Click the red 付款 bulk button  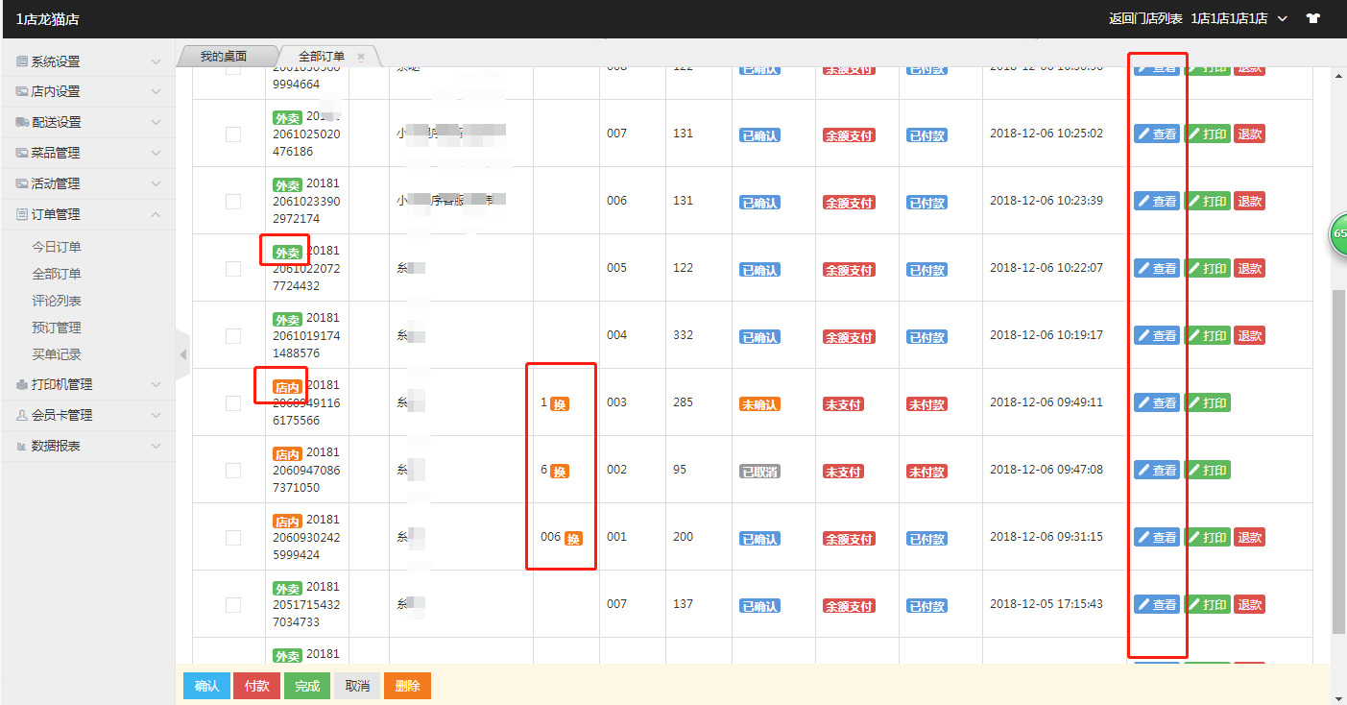point(256,686)
